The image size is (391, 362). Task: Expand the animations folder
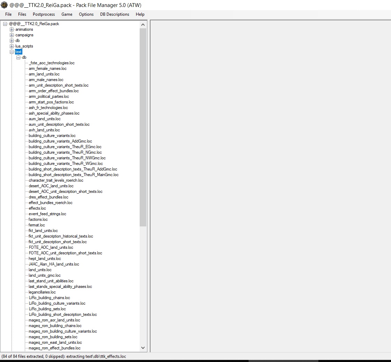pyautogui.click(x=12, y=29)
